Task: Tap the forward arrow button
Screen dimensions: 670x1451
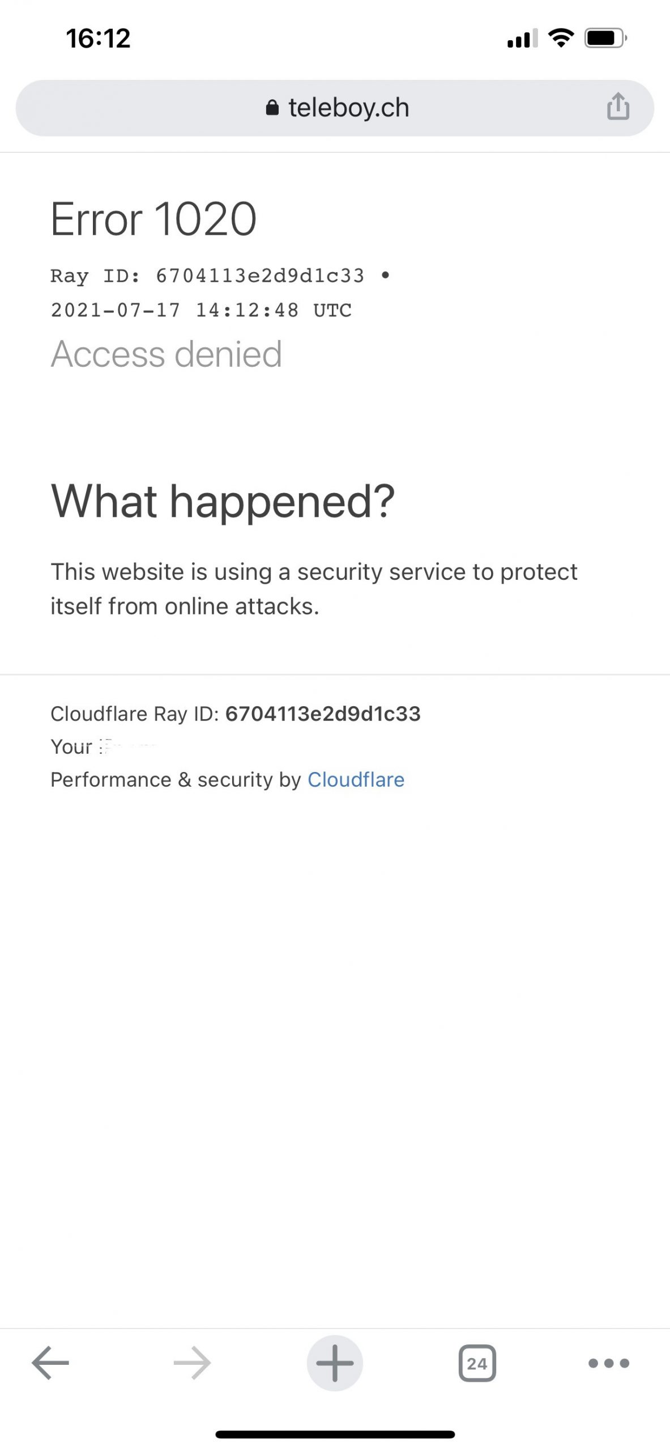Action: 192,1362
